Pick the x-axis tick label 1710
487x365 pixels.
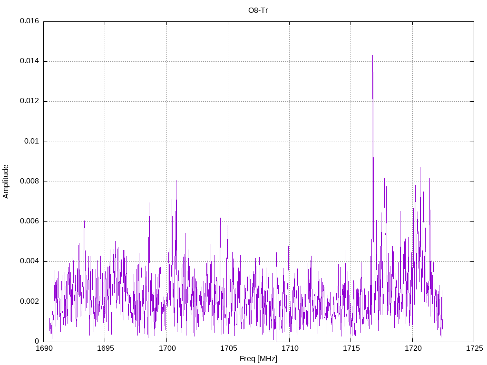click(x=289, y=349)
